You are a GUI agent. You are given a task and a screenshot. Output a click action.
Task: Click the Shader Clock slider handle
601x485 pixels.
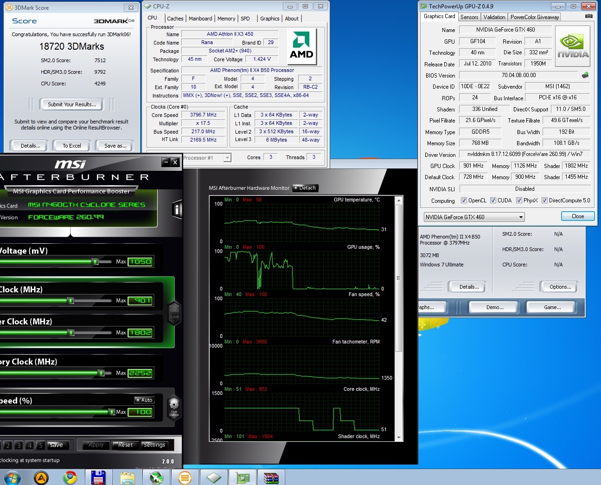point(71,332)
